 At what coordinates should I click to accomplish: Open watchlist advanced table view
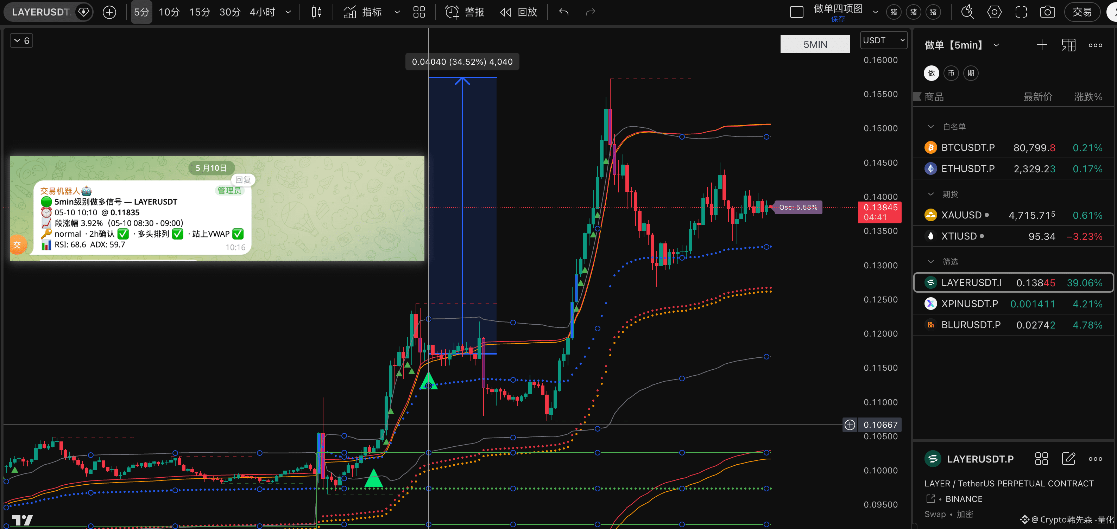click(x=1068, y=45)
